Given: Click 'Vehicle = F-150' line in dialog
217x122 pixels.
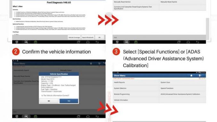Looking at the screenshot, I should (47, 81).
